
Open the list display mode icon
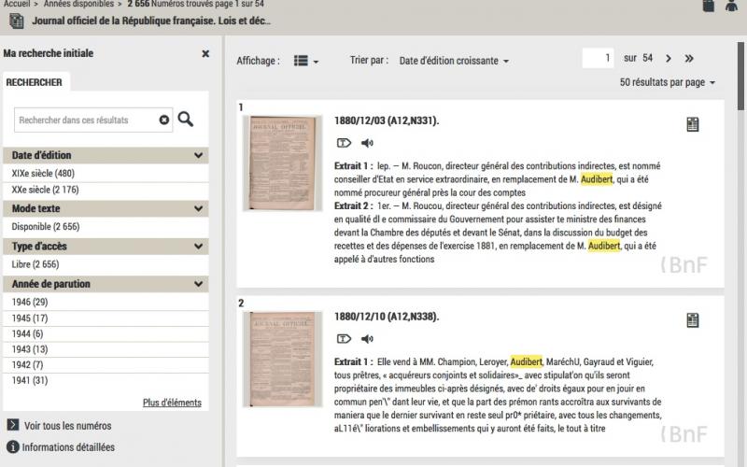(x=301, y=61)
